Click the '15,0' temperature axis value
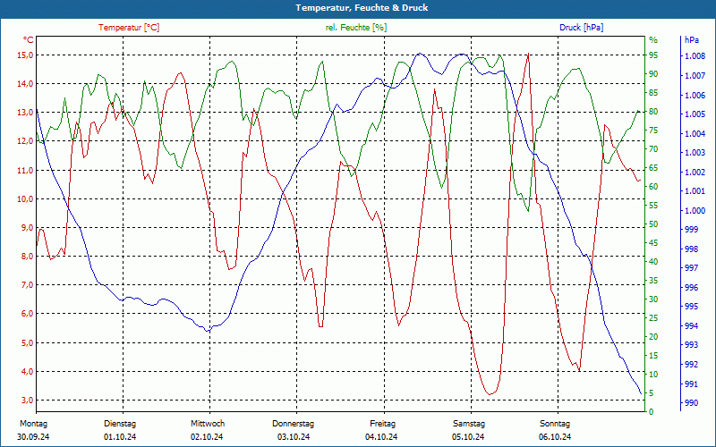Image resolution: width=716 pixels, height=447 pixels. point(25,55)
